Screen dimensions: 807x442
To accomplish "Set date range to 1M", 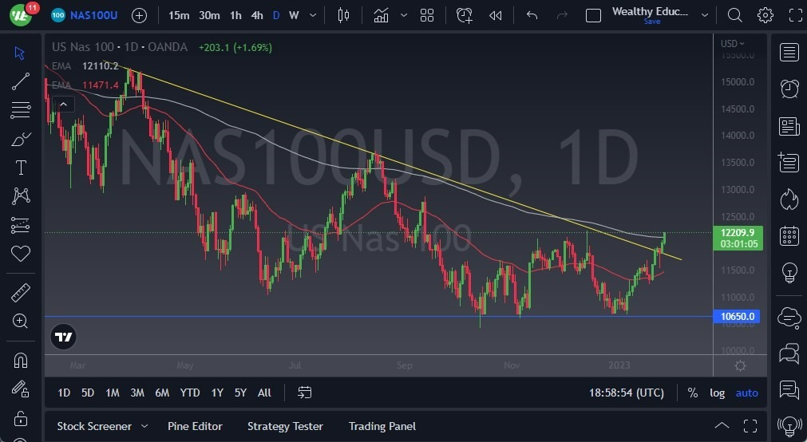I will (x=113, y=393).
